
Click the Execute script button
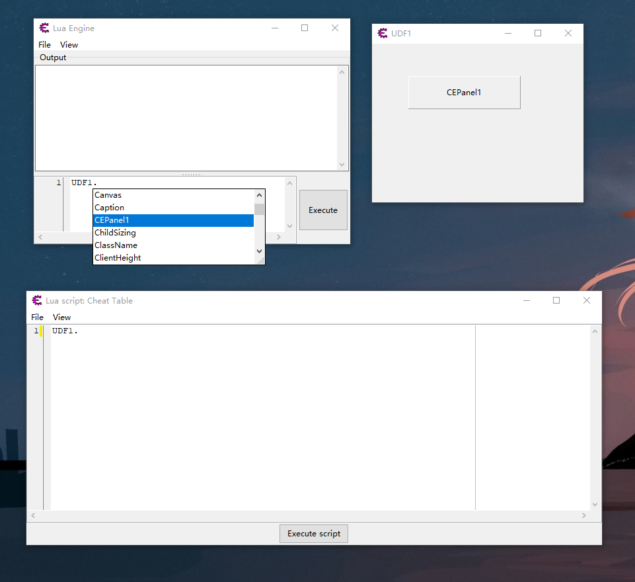pos(314,534)
